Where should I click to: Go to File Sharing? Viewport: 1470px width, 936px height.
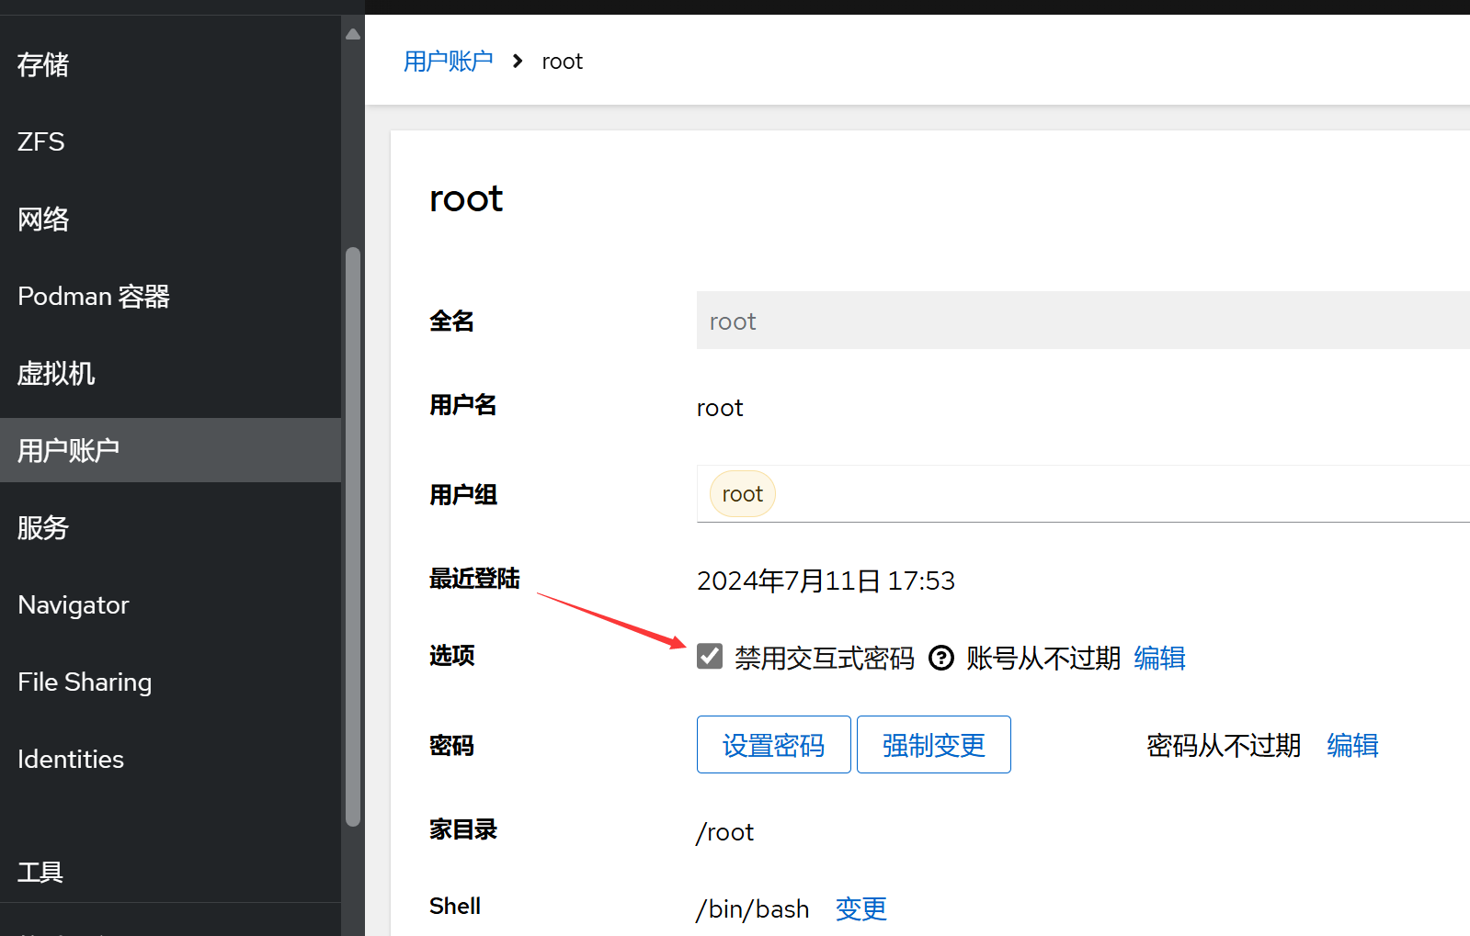[85, 682]
